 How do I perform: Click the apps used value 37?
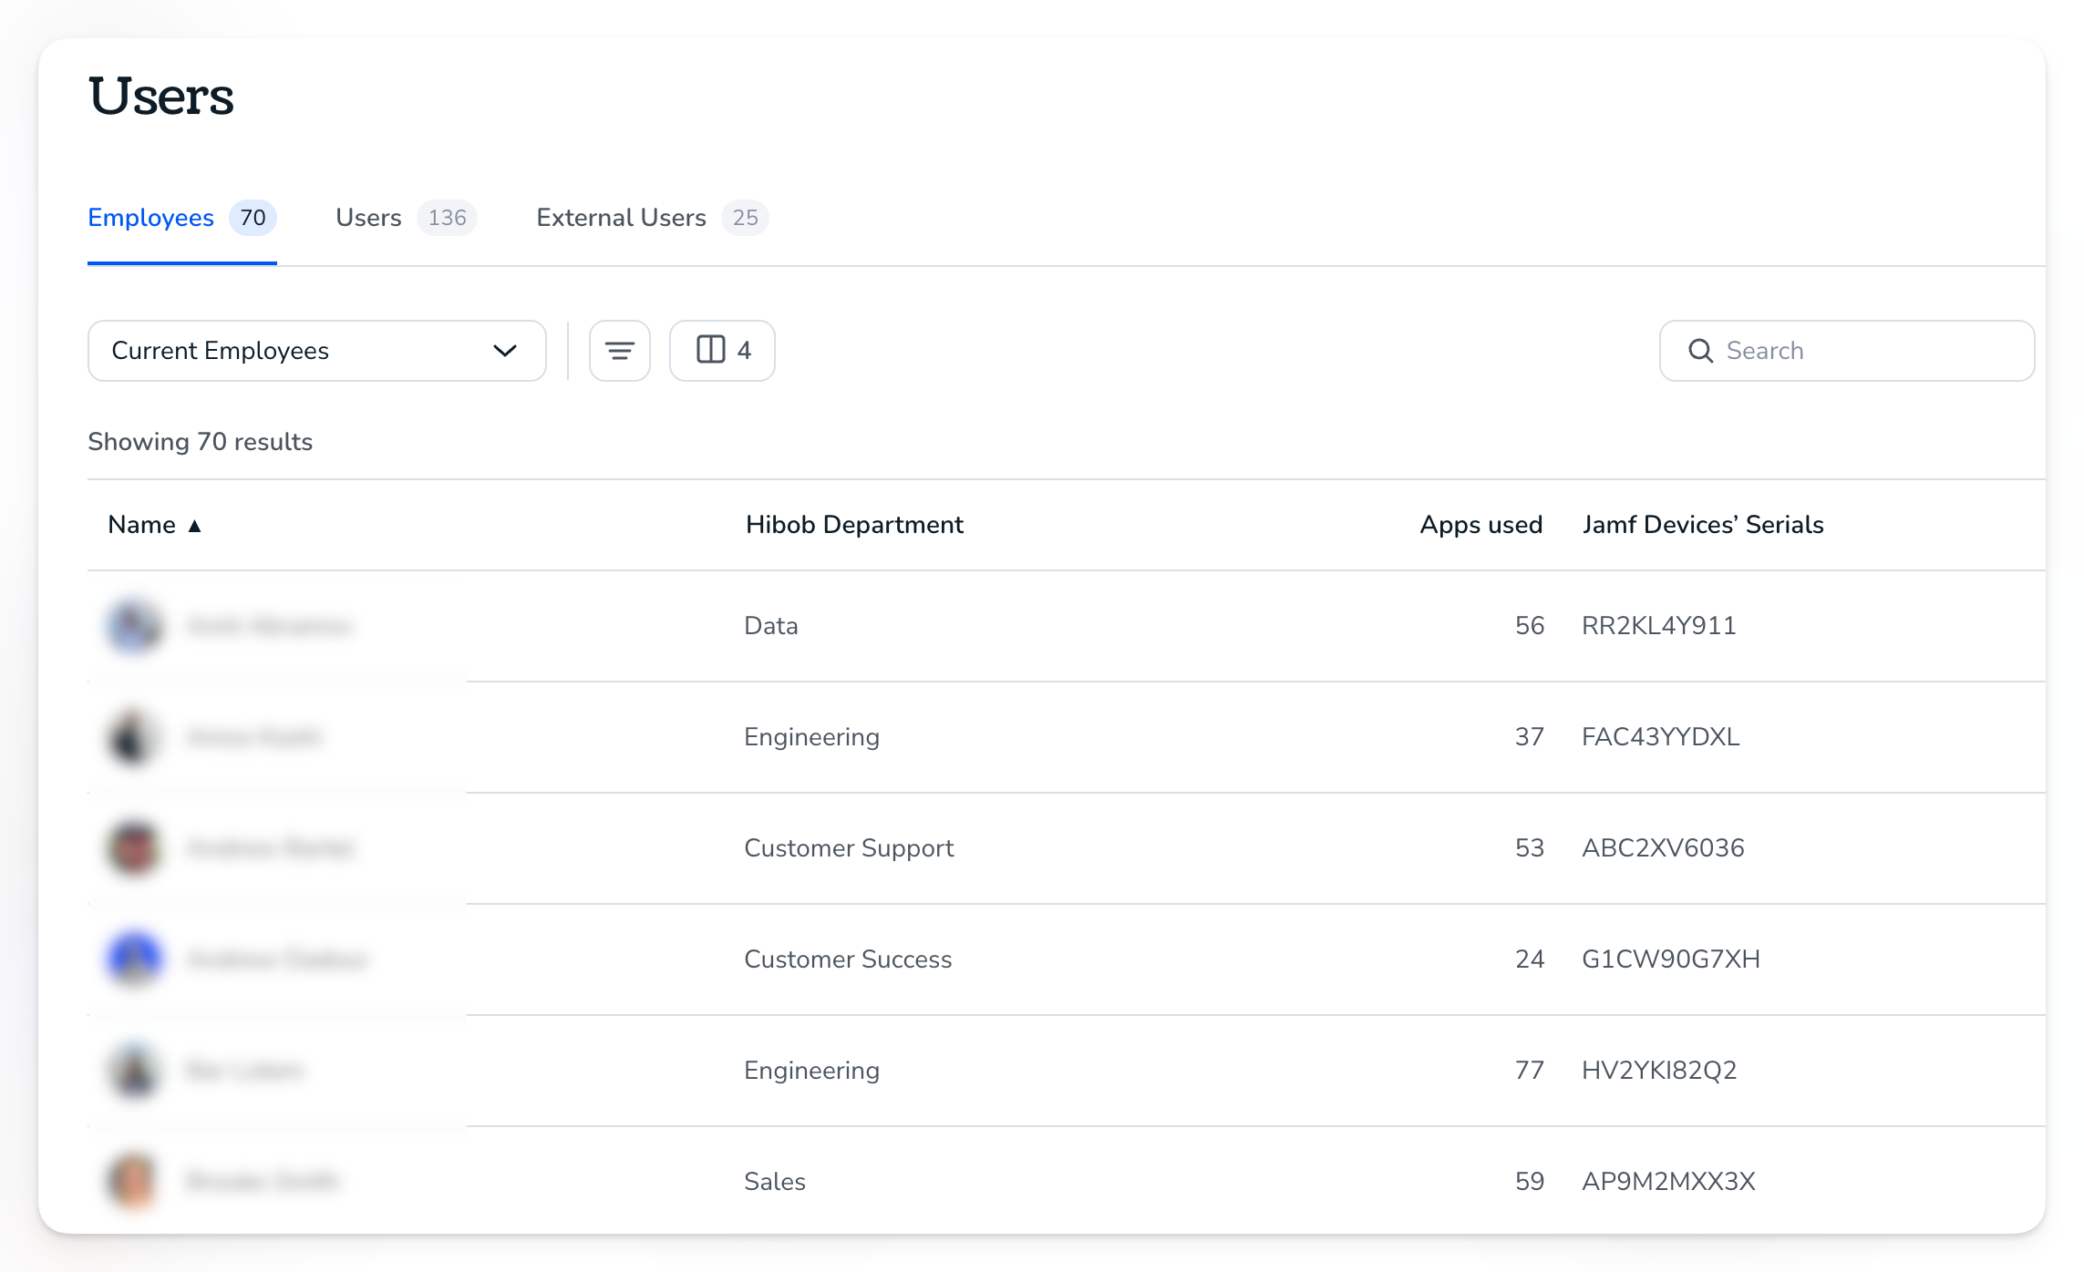(1530, 737)
